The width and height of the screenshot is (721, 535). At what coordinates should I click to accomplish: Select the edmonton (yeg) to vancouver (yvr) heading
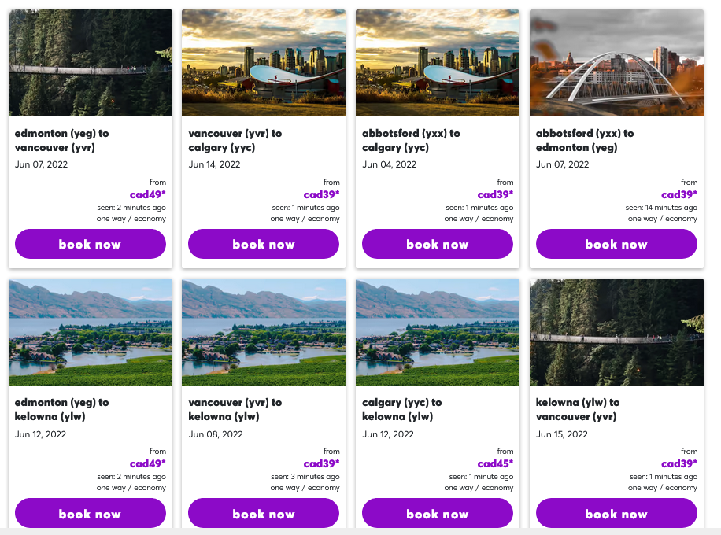click(x=64, y=141)
